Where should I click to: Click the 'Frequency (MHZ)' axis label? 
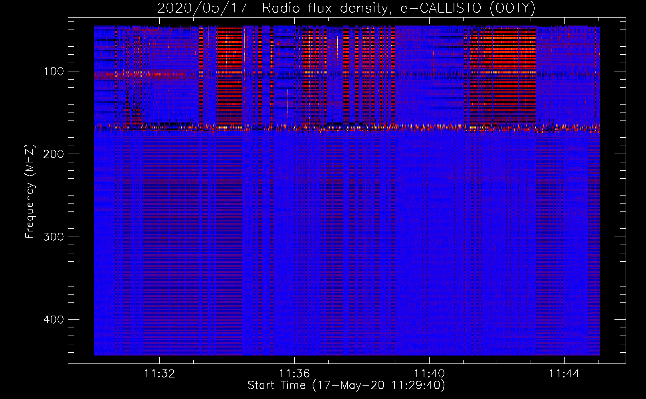click(30, 191)
